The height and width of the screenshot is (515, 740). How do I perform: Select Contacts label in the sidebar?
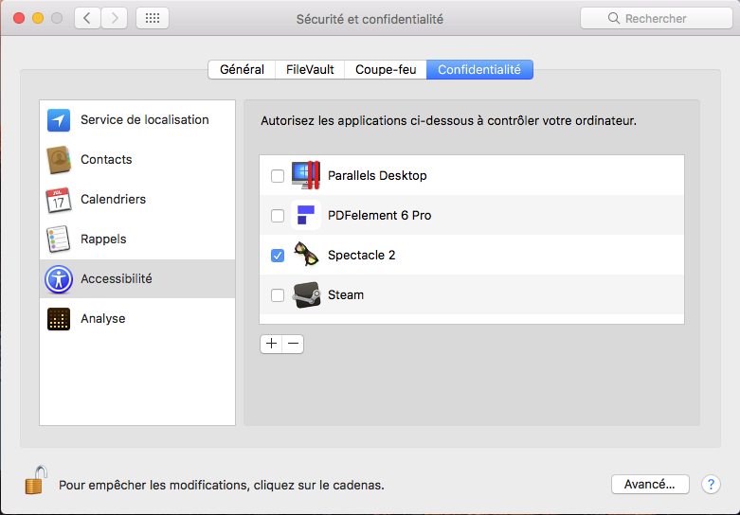(x=106, y=159)
